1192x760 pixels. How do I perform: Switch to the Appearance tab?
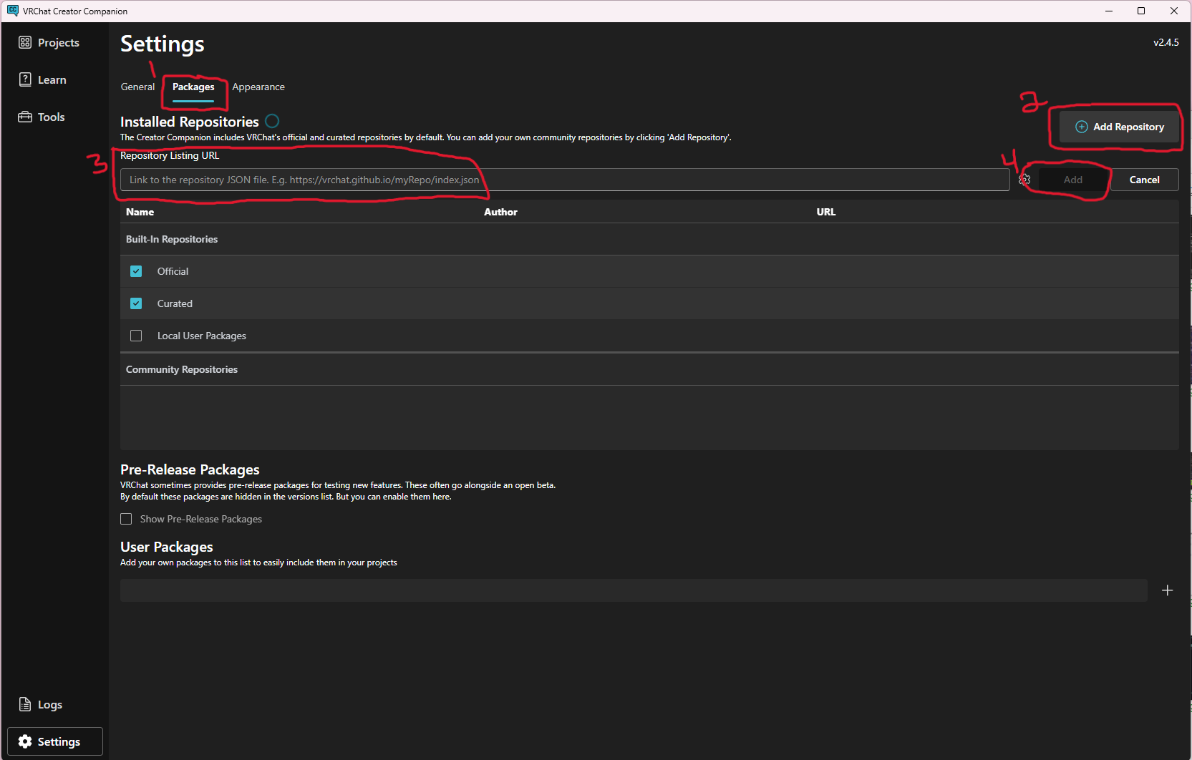[258, 87]
